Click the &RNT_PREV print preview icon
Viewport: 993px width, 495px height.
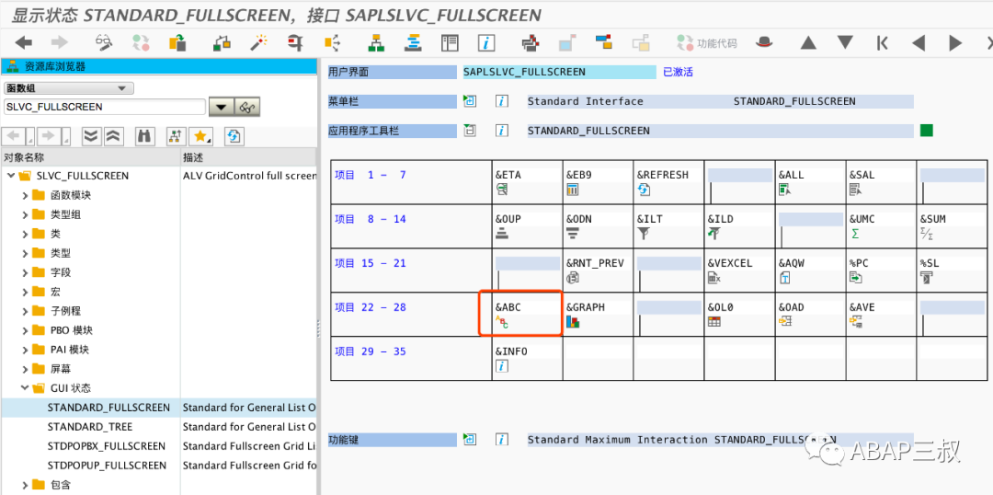point(574,277)
